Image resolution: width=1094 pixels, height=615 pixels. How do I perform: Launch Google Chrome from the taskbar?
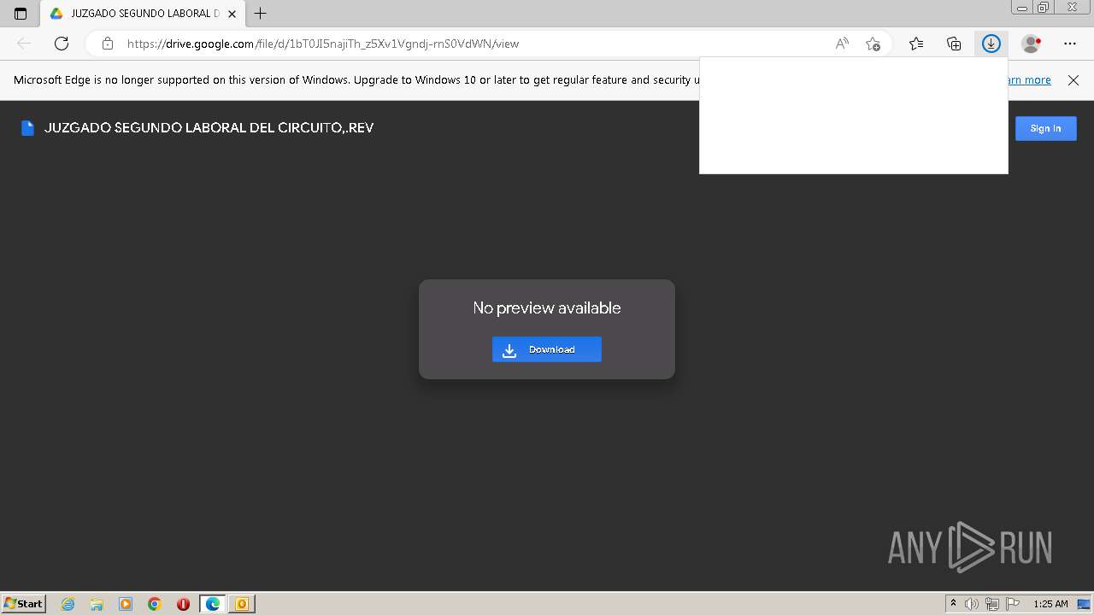(155, 604)
